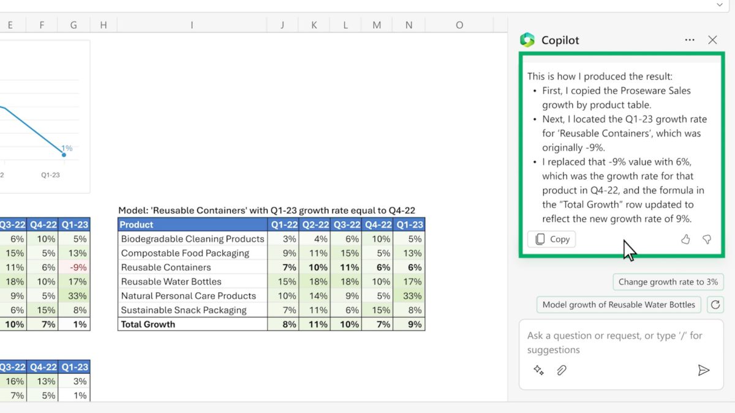Send the Copilot message
This screenshot has height=413, width=735.
pos(704,370)
